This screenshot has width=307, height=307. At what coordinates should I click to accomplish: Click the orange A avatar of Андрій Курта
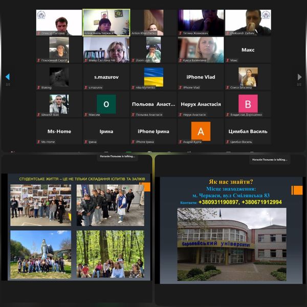(x=201, y=131)
